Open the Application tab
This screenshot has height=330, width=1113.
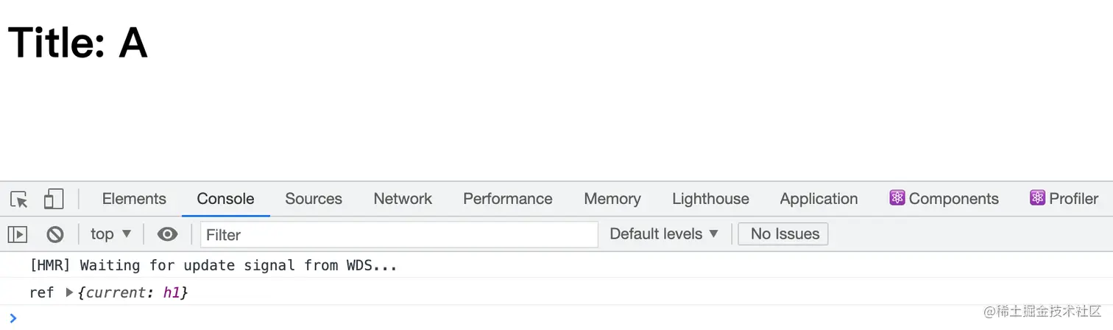[819, 199]
